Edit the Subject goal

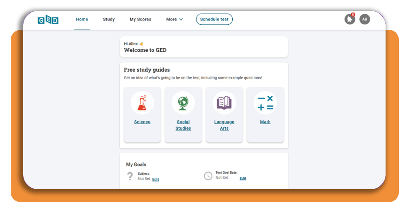pos(155,179)
